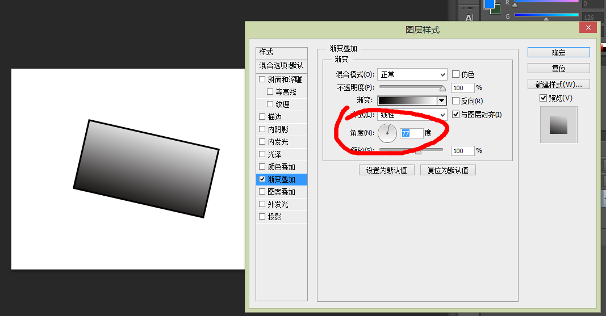
Task: Select the 渐变叠加 list entry label
Action: [x=281, y=179]
